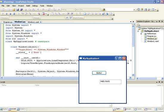Switch to the Watch 1 tab

[x=22, y=109]
